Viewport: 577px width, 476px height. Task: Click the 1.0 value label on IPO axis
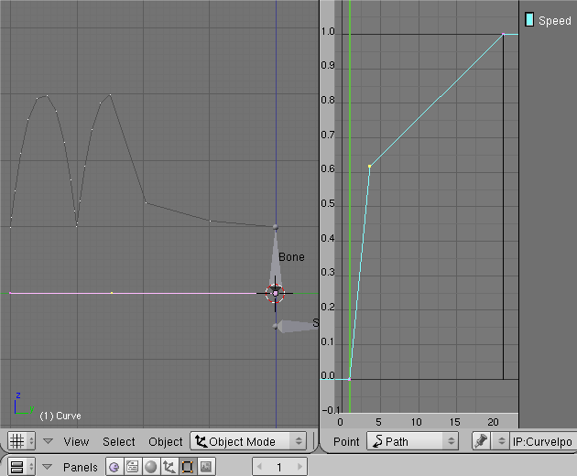click(328, 32)
